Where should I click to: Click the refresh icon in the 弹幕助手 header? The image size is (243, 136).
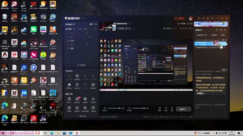pos(225,30)
